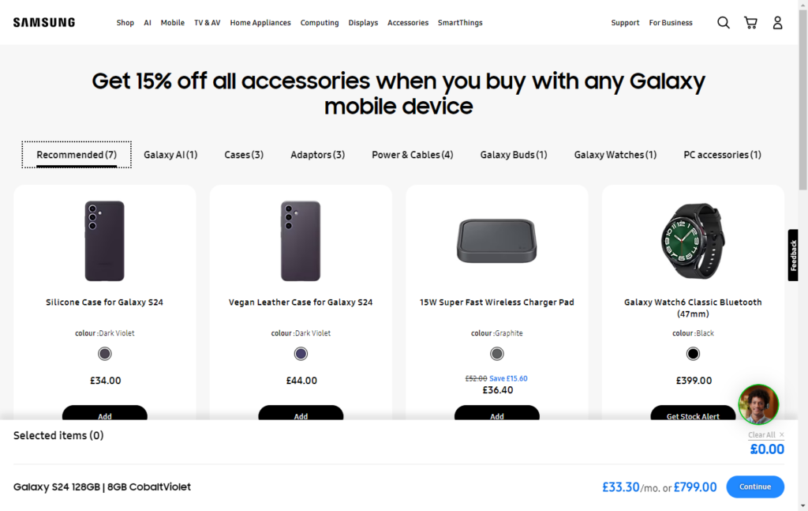Image resolution: width=808 pixels, height=511 pixels.
Task: Open the search magnifier icon
Action: click(723, 23)
